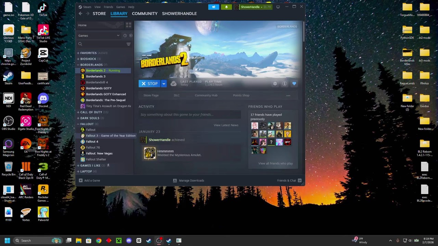Select Borderlands 3 in library
This screenshot has height=246, width=438.
click(x=95, y=76)
